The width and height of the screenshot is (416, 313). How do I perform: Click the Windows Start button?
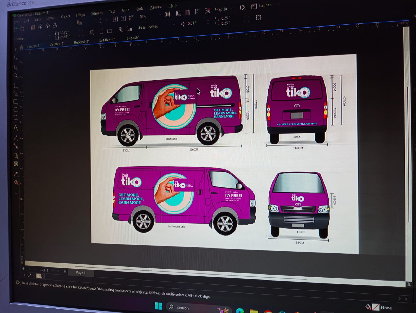point(158,305)
